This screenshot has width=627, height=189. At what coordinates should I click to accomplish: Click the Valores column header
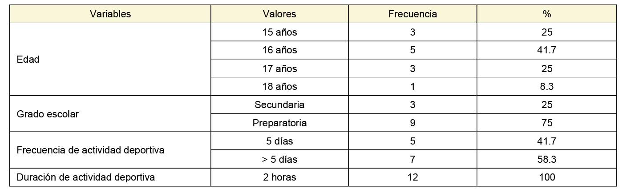[279, 14]
